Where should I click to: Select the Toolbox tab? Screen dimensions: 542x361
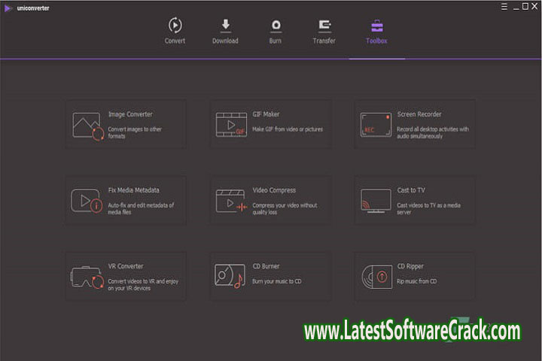tap(376, 30)
